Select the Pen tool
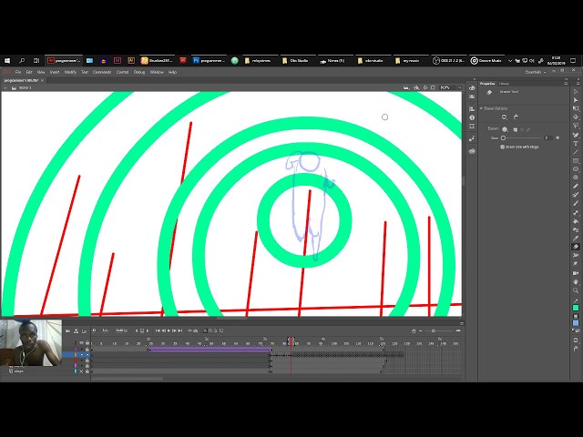Screen dimensions: 583x437 [x=576, y=135]
